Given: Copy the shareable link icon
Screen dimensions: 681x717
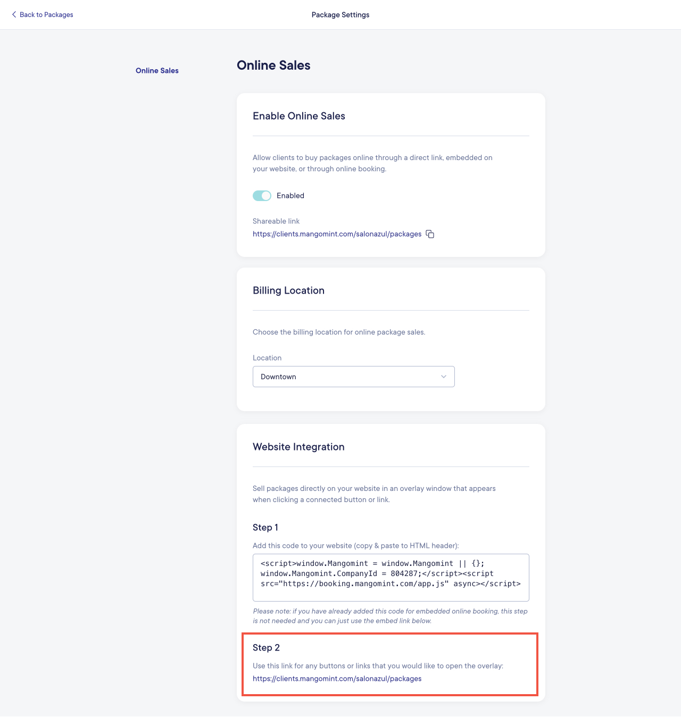Looking at the screenshot, I should pos(430,234).
